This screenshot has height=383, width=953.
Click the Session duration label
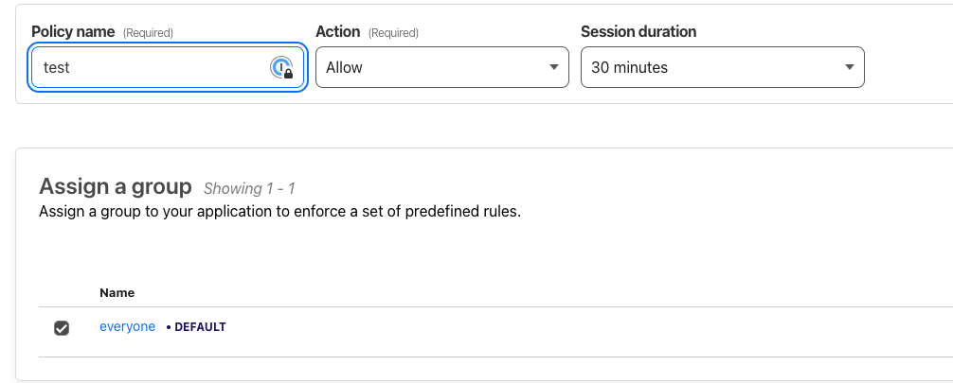[638, 32]
